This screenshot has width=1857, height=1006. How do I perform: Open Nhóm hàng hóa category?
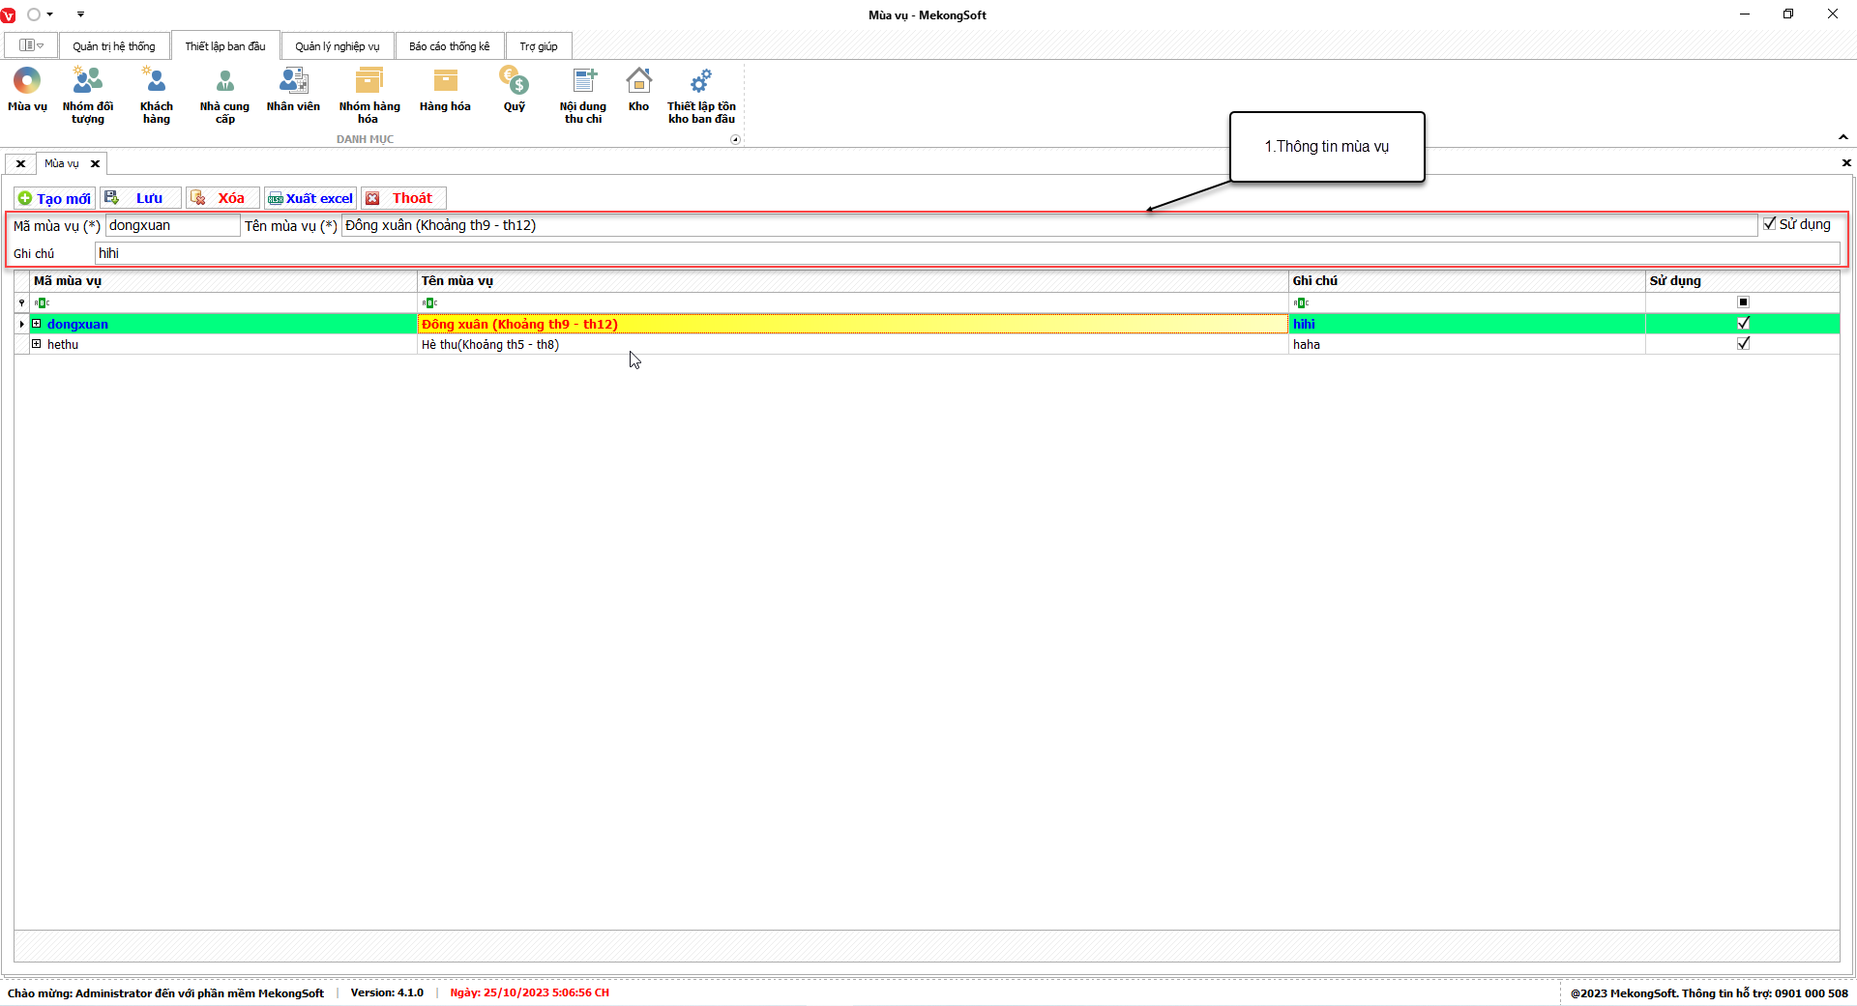369,95
